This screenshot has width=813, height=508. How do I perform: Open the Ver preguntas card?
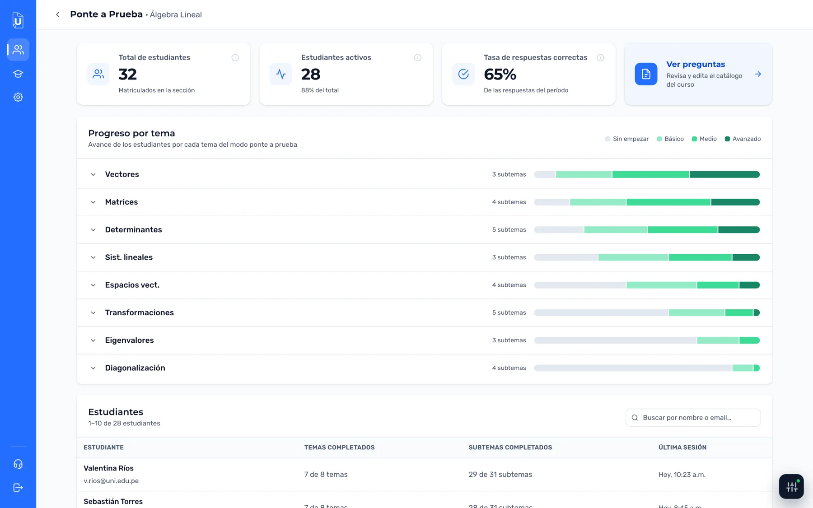(698, 74)
